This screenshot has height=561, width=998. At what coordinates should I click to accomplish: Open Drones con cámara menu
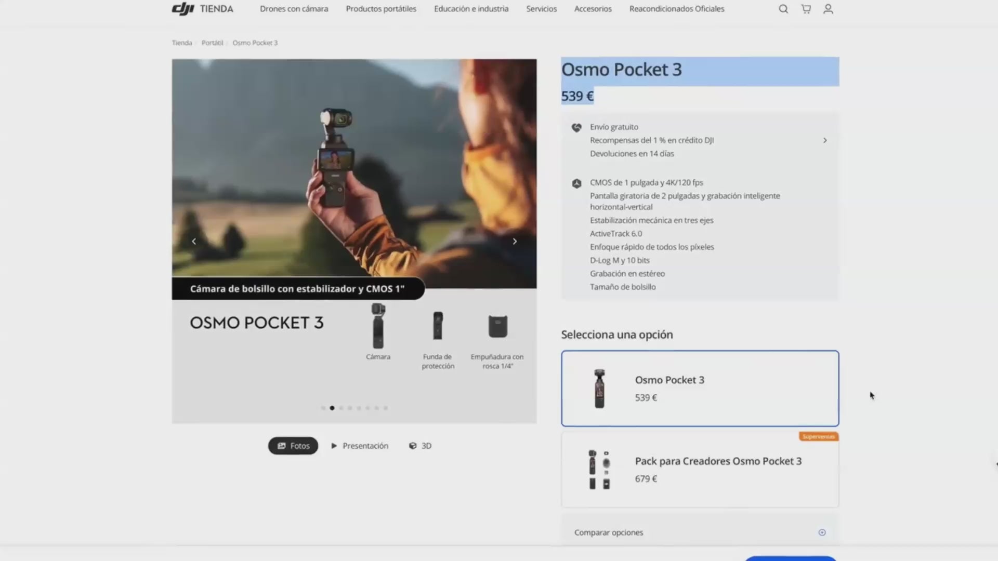pos(294,9)
